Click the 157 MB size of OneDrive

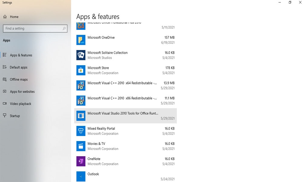tap(169, 38)
